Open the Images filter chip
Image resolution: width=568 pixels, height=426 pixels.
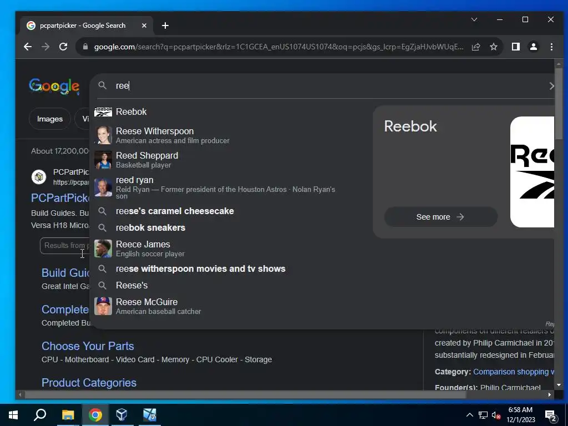(49, 119)
